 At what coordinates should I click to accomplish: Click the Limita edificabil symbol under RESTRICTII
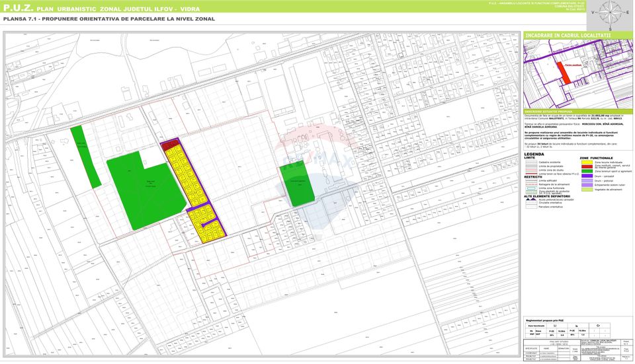(530, 180)
